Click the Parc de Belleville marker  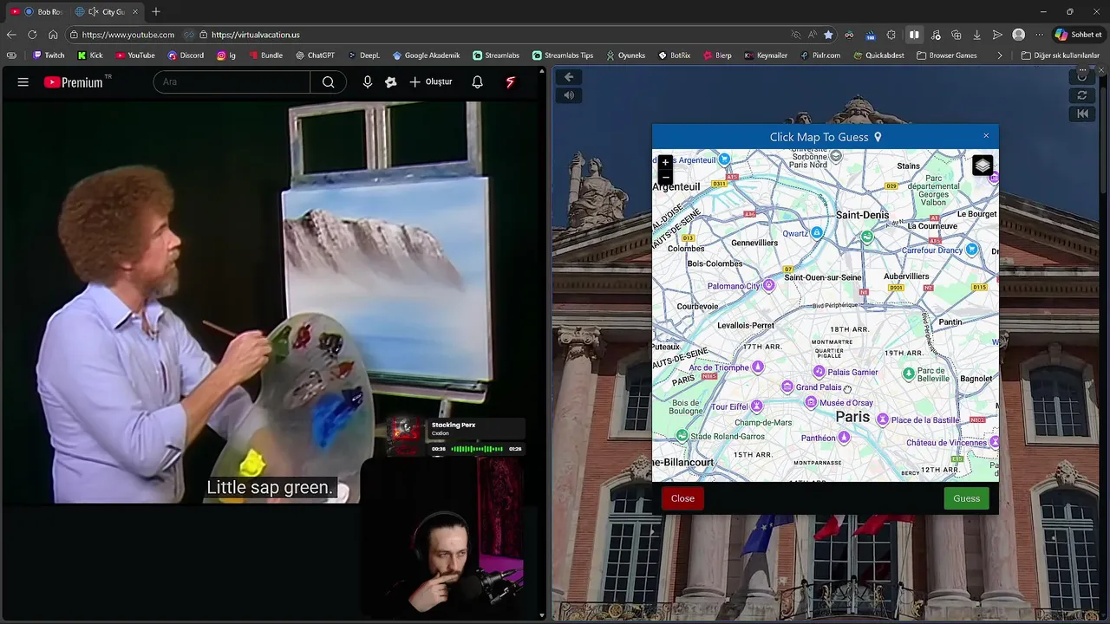909,374
